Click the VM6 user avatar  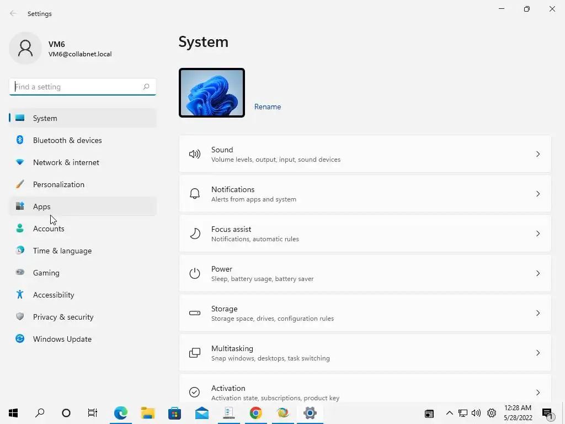tap(25, 48)
